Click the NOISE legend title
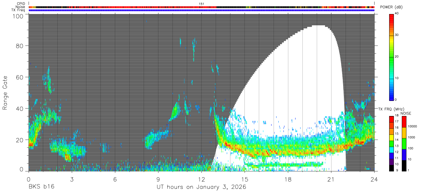The image size is (421, 194). (x=406, y=113)
